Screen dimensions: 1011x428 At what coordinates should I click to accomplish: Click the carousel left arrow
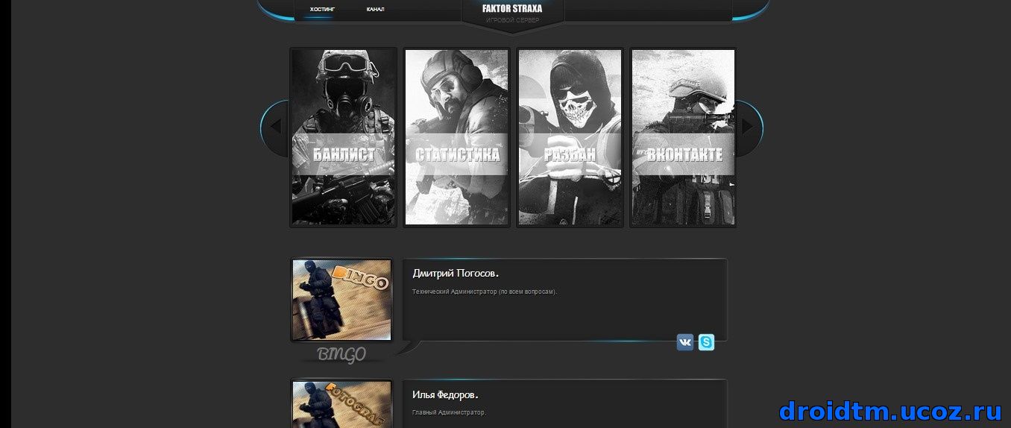pyautogui.click(x=276, y=126)
